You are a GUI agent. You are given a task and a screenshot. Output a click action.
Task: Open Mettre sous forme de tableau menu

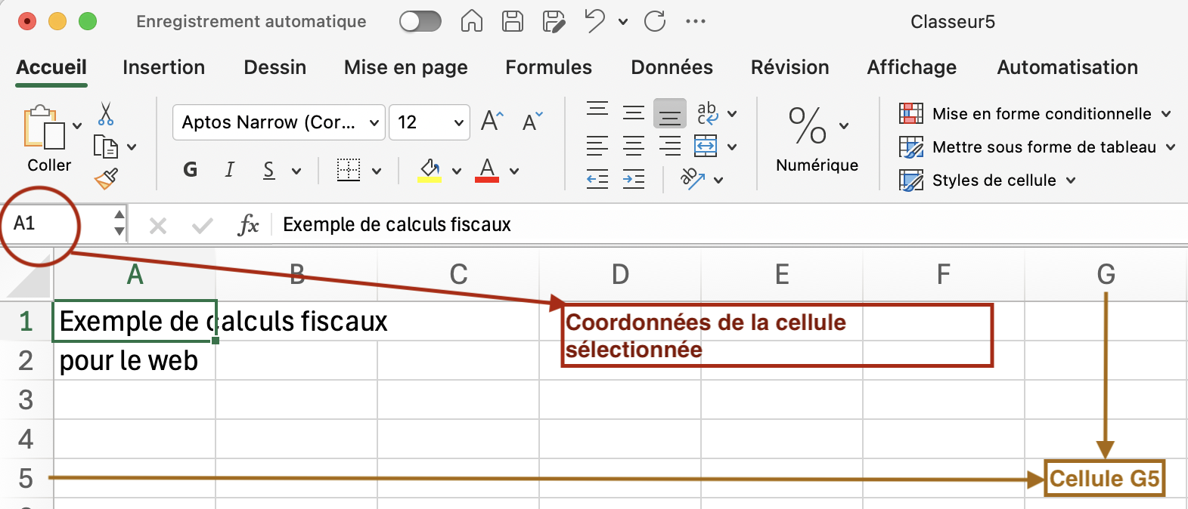point(1038,147)
